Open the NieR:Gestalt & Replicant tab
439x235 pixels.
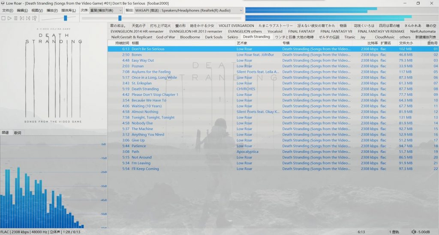coord(132,37)
